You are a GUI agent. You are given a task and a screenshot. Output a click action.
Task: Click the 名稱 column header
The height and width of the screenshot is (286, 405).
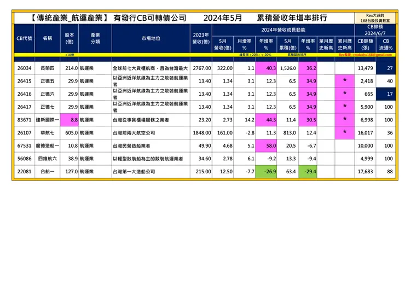pos(47,38)
